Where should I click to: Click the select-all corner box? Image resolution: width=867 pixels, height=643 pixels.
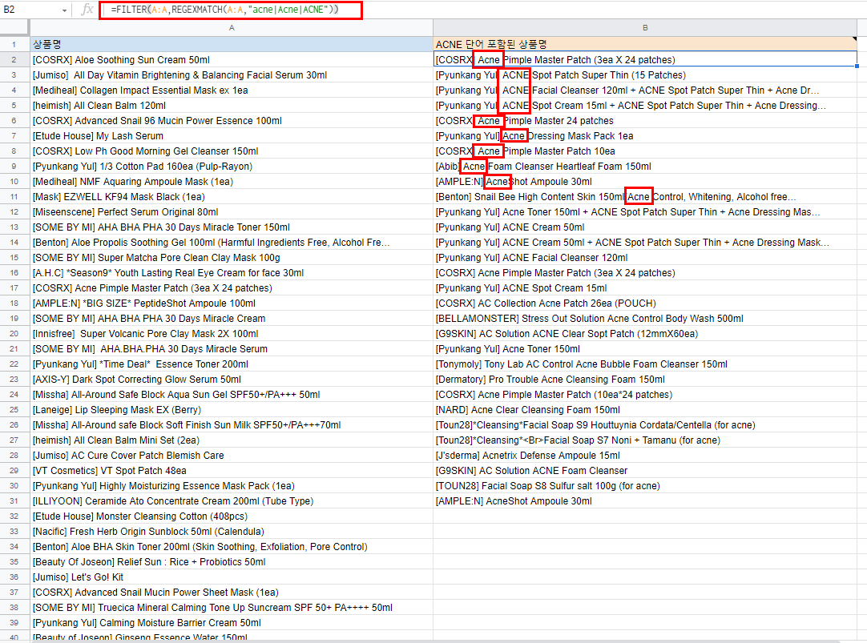point(14,27)
